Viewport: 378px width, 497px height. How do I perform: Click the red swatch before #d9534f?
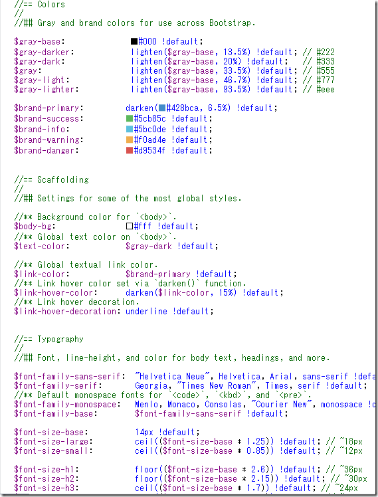(x=130, y=150)
